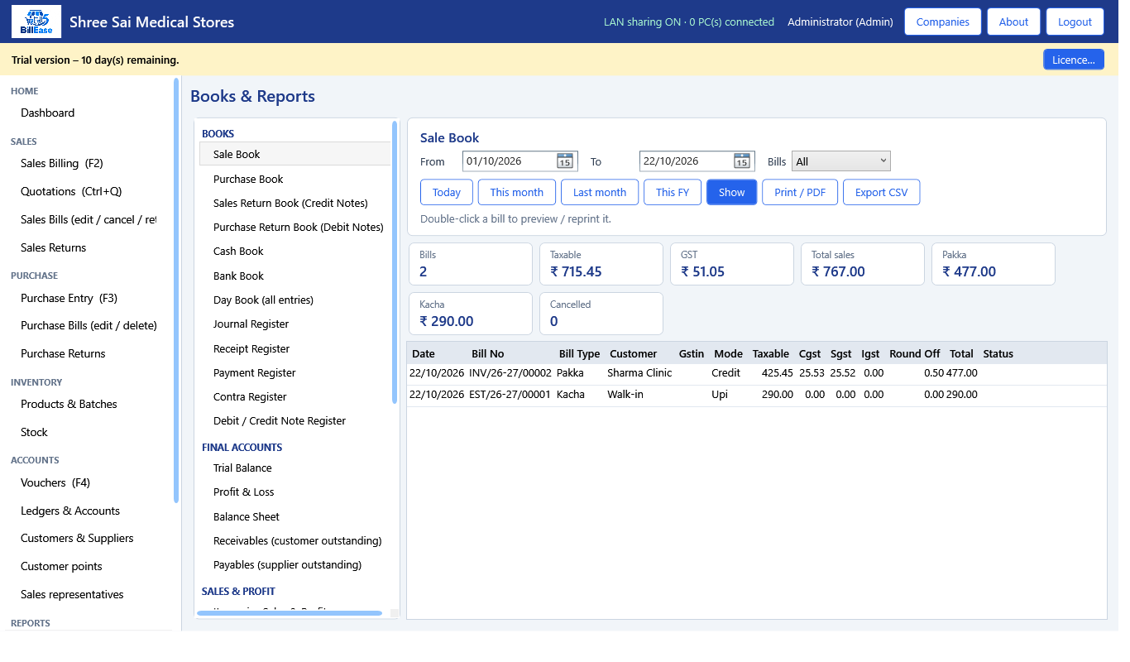
Task: Navigate to Products & Batches
Action: [69, 404]
